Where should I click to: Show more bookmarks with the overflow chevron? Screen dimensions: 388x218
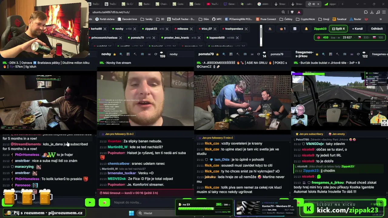(381, 19)
